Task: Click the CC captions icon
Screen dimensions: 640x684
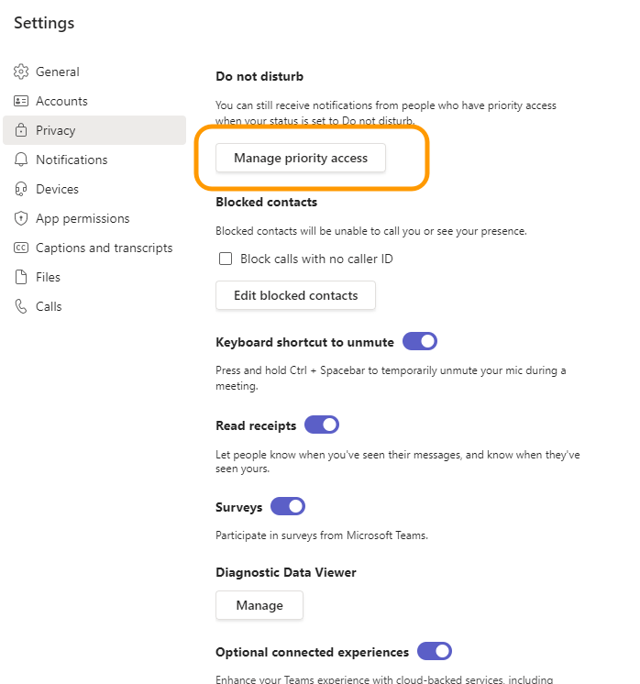Action: click(x=21, y=248)
